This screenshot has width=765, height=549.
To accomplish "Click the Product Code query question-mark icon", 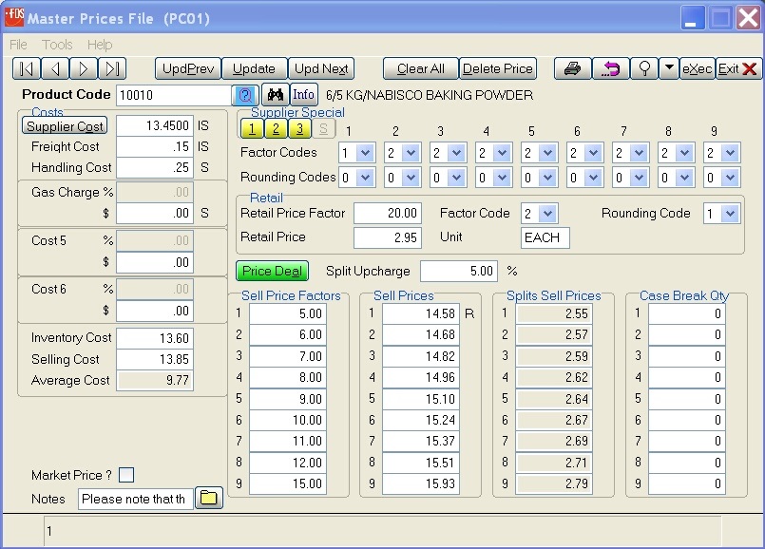I will point(245,95).
